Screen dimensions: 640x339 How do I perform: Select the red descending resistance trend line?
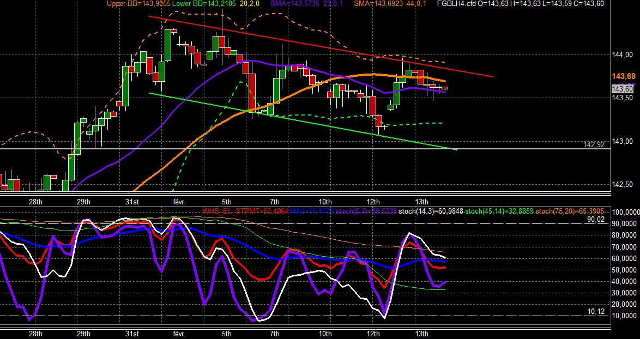coord(321,46)
